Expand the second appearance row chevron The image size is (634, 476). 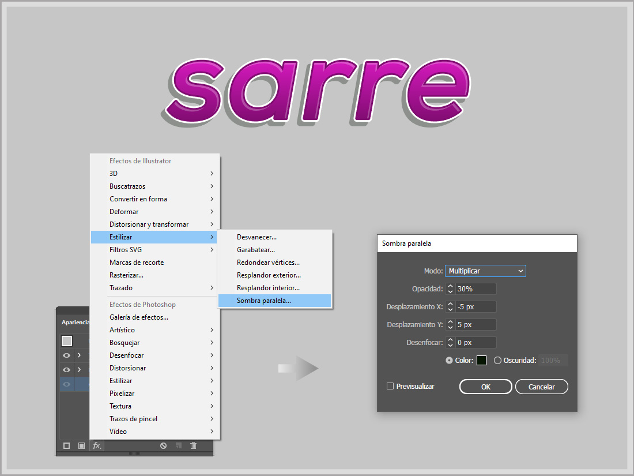tap(79, 369)
